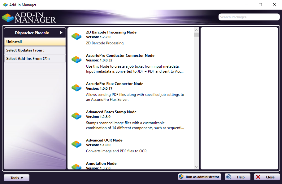
Task: Click Version: 1.0.0.17 text
Action: coord(99,88)
